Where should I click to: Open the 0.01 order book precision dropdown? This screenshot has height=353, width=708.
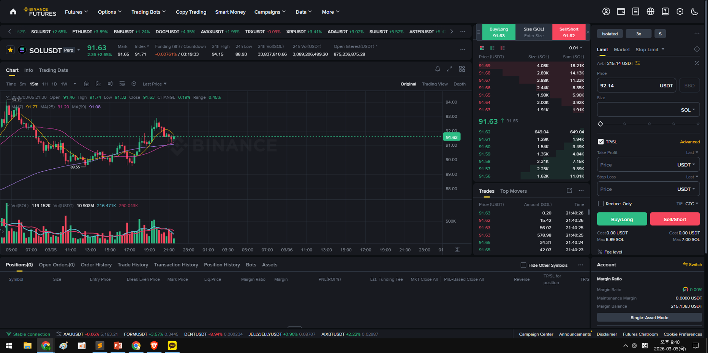point(576,48)
